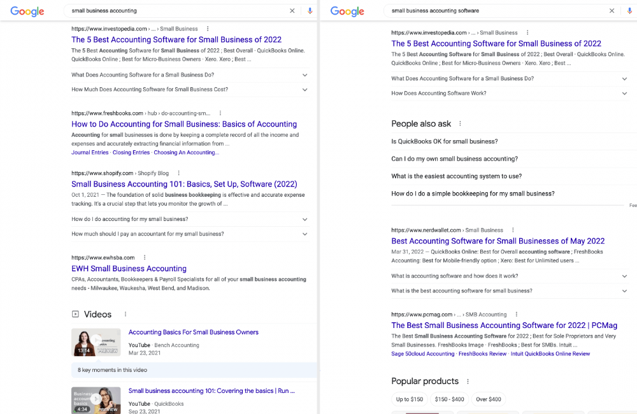Show '8 key moments in this video'
This screenshot has width=637, height=414.
point(194,370)
